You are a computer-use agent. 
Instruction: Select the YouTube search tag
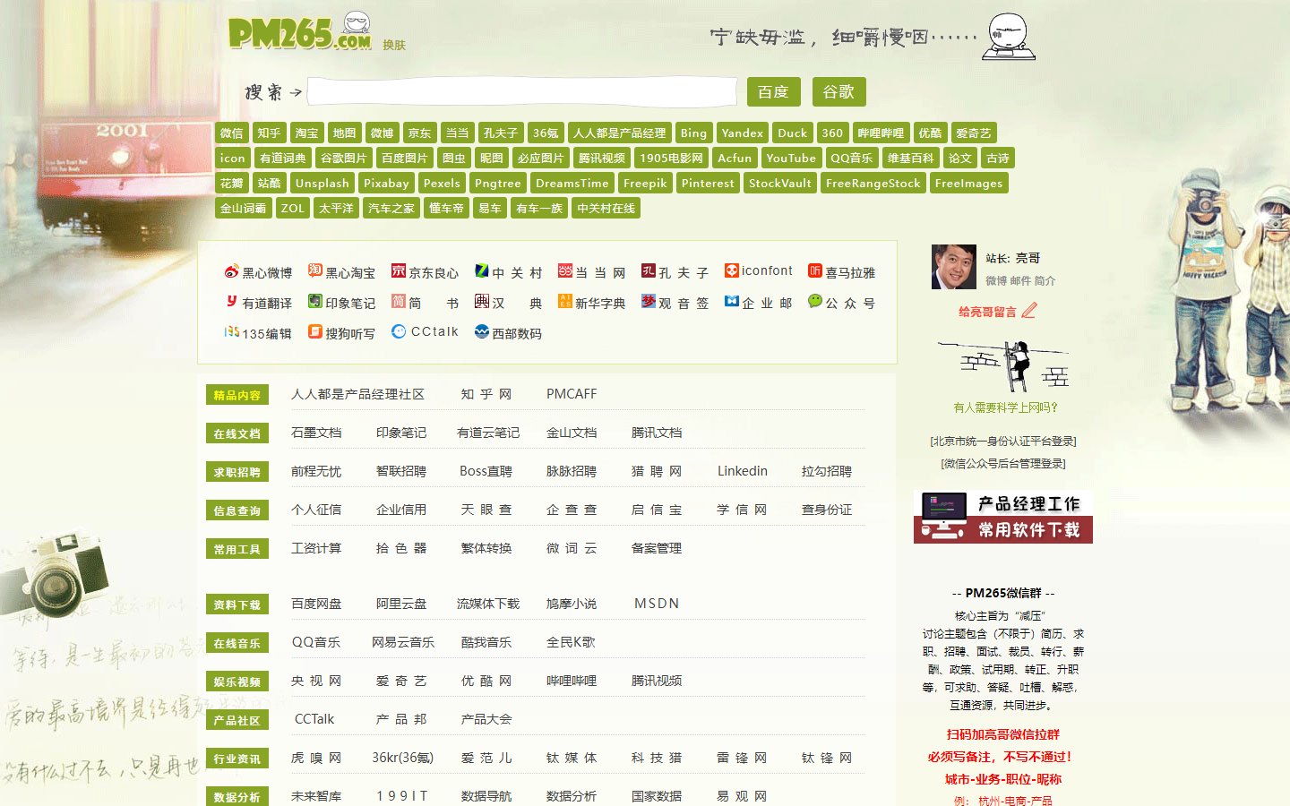click(791, 158)
